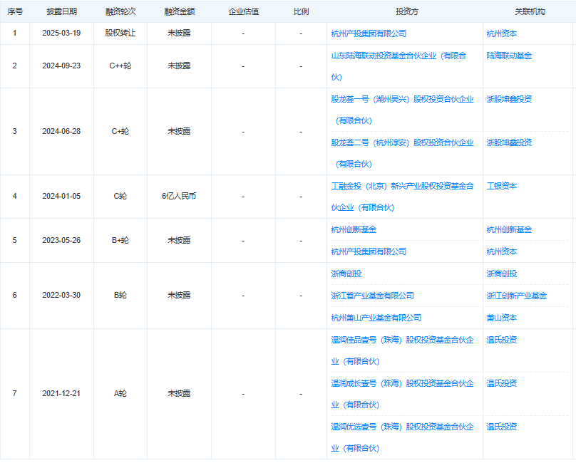Click 浙江创新产业基金 affiliated institution link

tap(516, 296)
